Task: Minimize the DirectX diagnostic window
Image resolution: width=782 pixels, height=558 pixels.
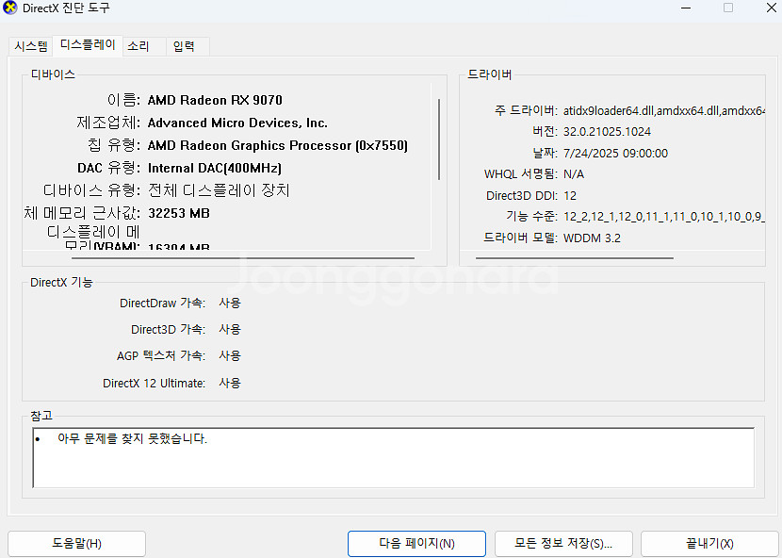Action: [686, 8]
